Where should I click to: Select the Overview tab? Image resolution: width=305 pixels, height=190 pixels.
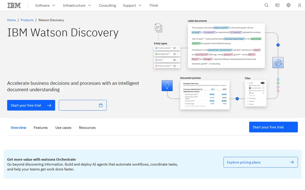tap(19, 128)
